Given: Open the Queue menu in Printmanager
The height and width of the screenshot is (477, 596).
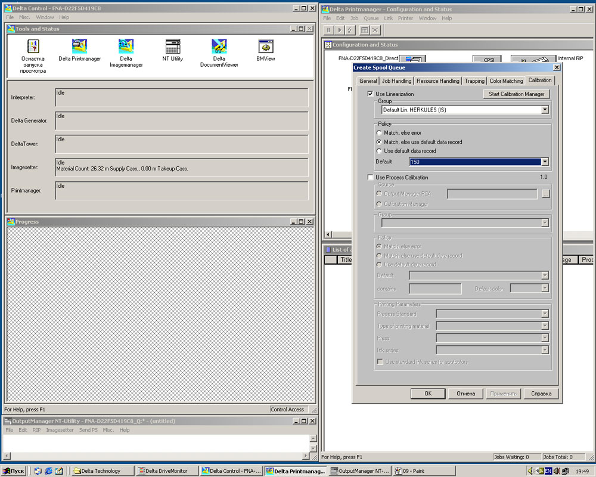Looking at the screenshot, I should coord(371,18).
